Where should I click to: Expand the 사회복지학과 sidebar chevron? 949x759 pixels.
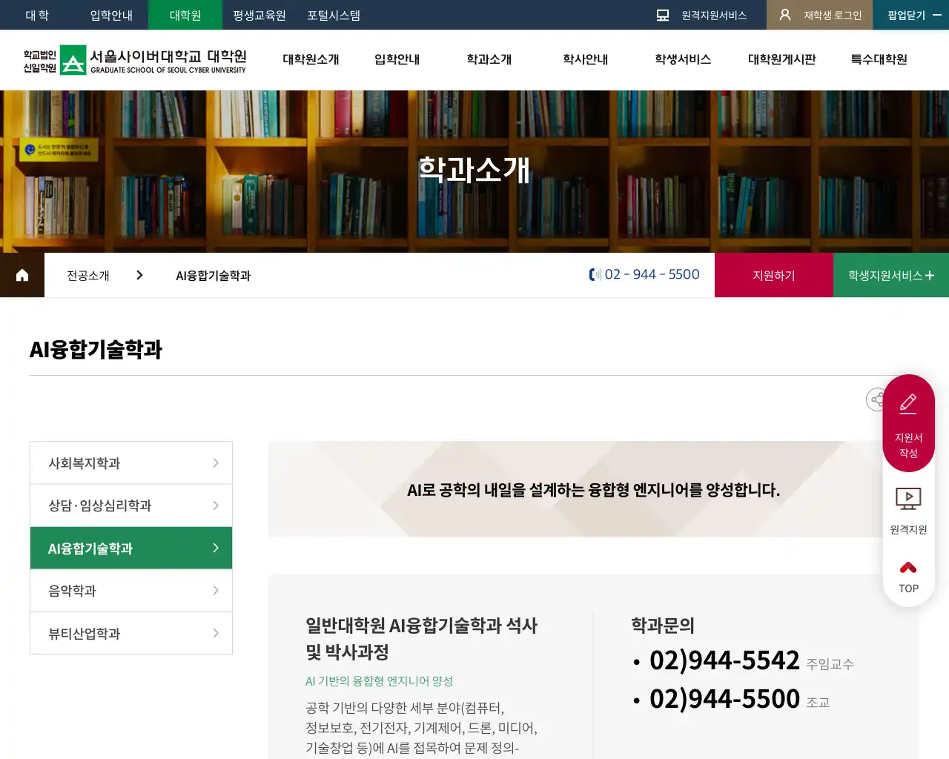[x=215, y=462]
